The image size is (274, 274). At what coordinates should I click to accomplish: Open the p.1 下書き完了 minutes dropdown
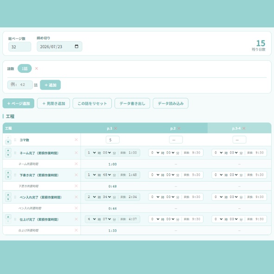(107, 175)
